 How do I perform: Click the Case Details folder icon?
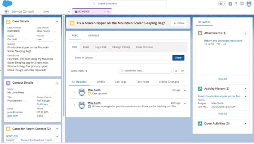tap(8, 22)
